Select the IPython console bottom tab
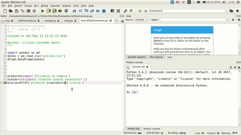Viewport: 241px width, 135px height. pyautogui.click(x=152, y=129)
